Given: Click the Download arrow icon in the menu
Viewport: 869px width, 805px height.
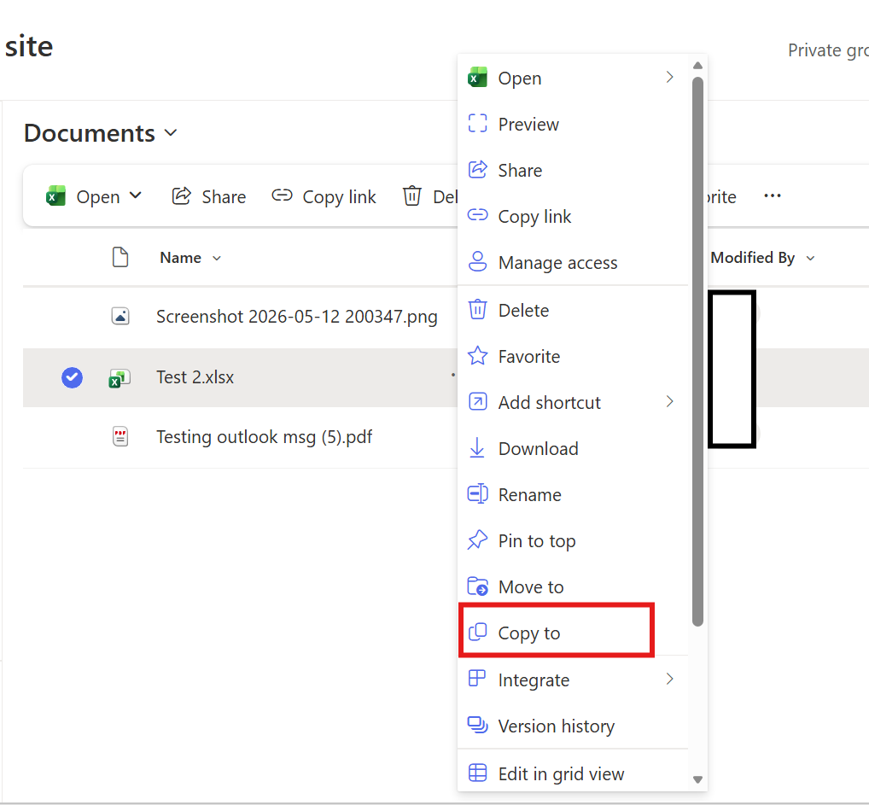Looking at the screenshot, I should pyautogui.click(x=477, y=448).
